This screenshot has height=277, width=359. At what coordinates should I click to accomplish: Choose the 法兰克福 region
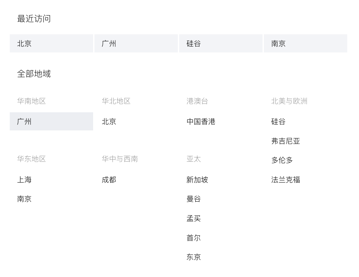pos(286,180)
